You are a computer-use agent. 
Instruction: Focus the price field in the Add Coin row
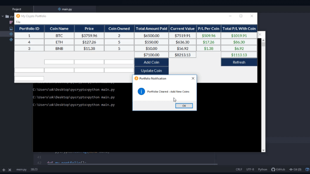pos(89,62)
